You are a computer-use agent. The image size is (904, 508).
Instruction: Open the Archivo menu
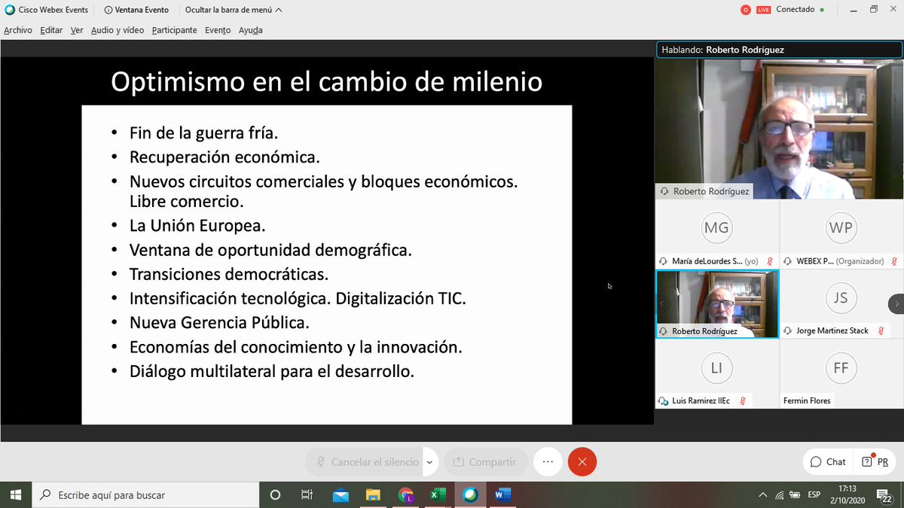(18, 30)
